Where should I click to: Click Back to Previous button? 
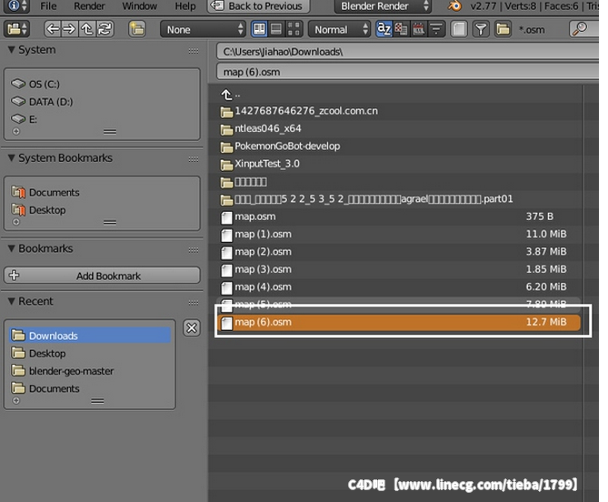259,6
